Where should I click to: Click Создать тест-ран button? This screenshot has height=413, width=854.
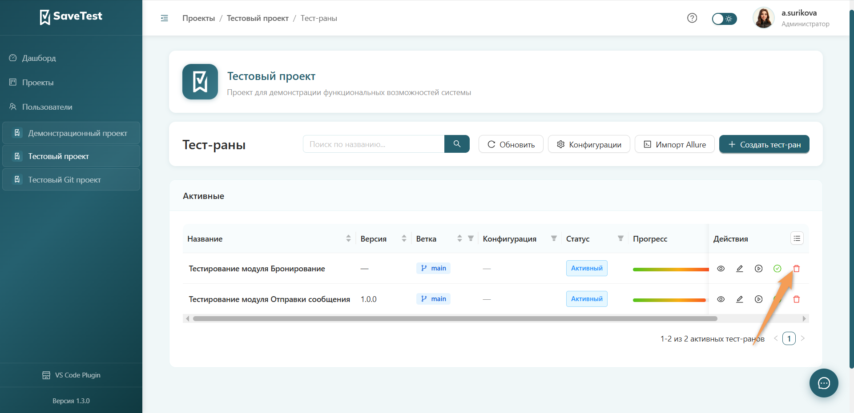[x=764, y=144]
